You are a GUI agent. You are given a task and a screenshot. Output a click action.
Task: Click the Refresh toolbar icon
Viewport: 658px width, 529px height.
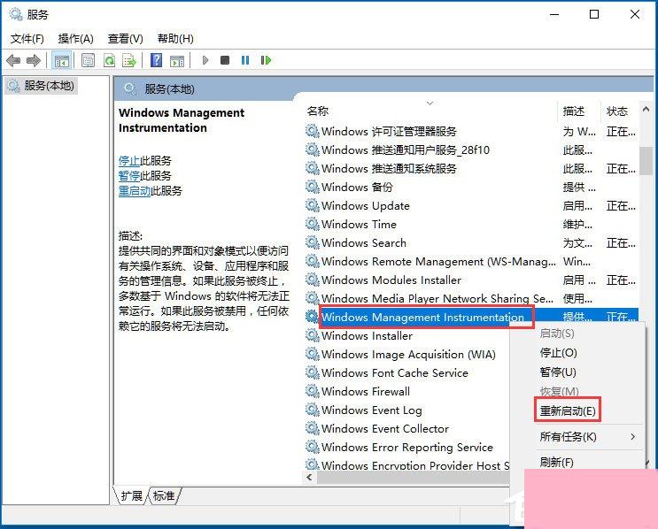tap(110, 61)
